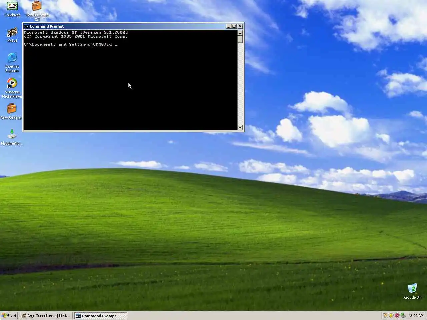
Task: Click the Command Prompt scrollbar thumb
Action: click(240, 39)
